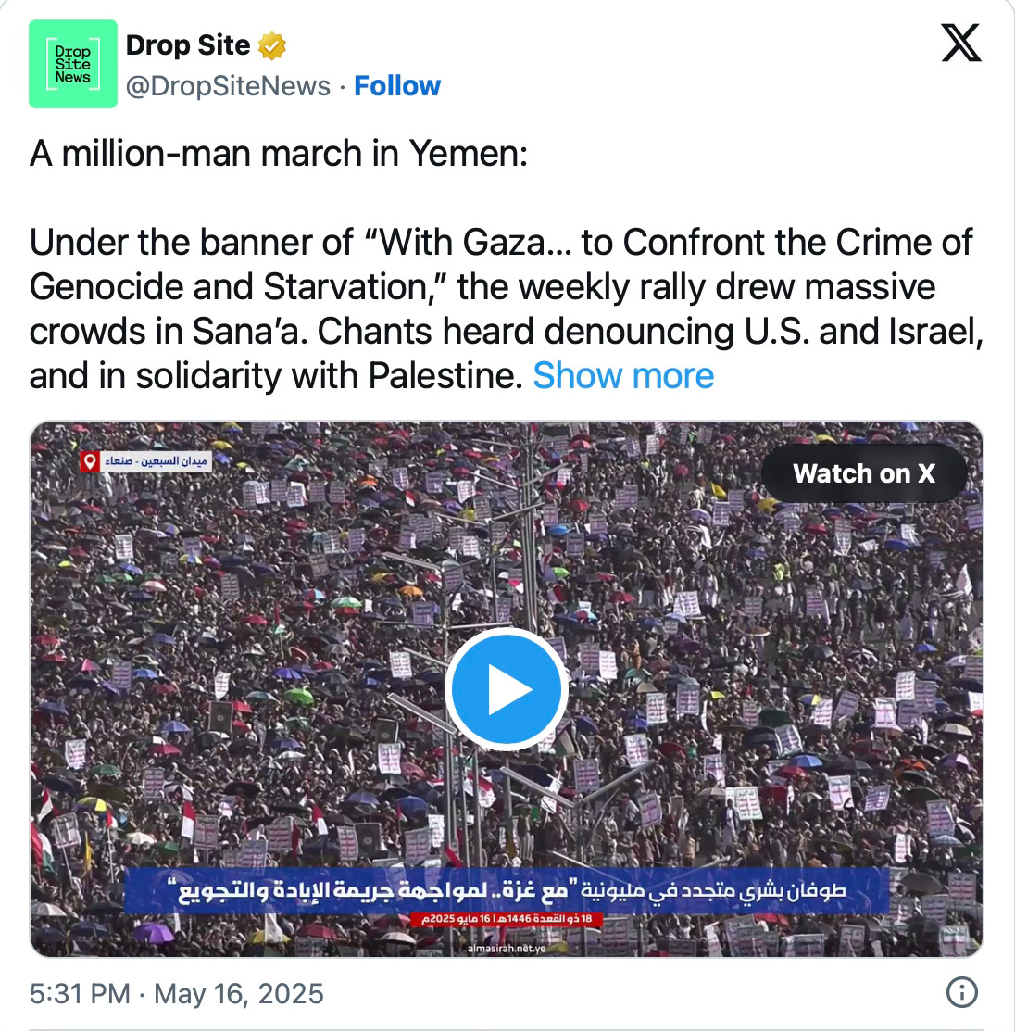Click the Arabic location label in the video
Screen dimensions: 1015x1032
(x=156, y=461)
